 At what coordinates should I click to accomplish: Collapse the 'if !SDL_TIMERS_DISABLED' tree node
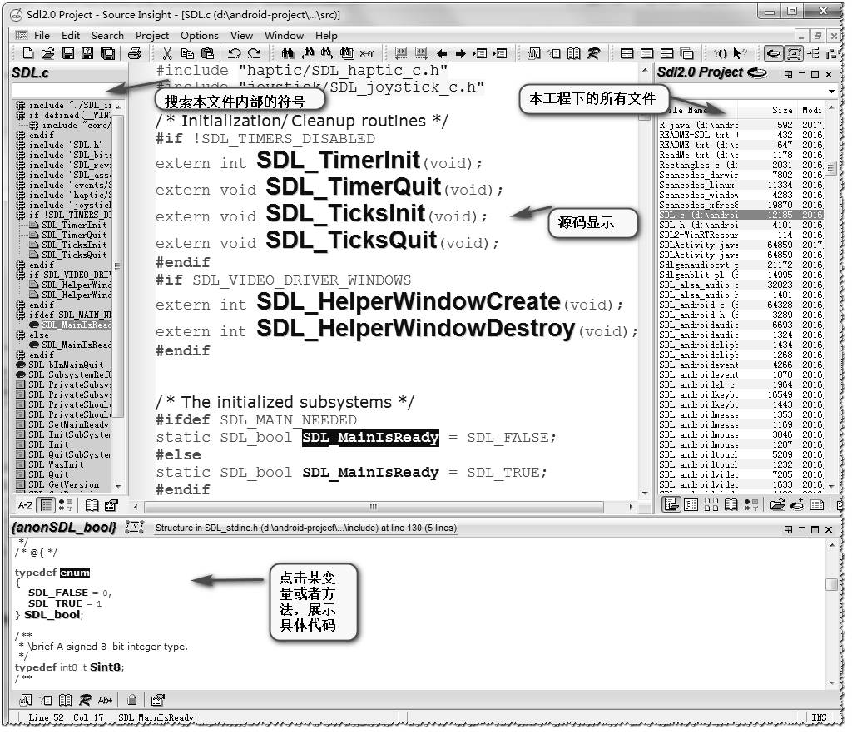tap(21, 215)
